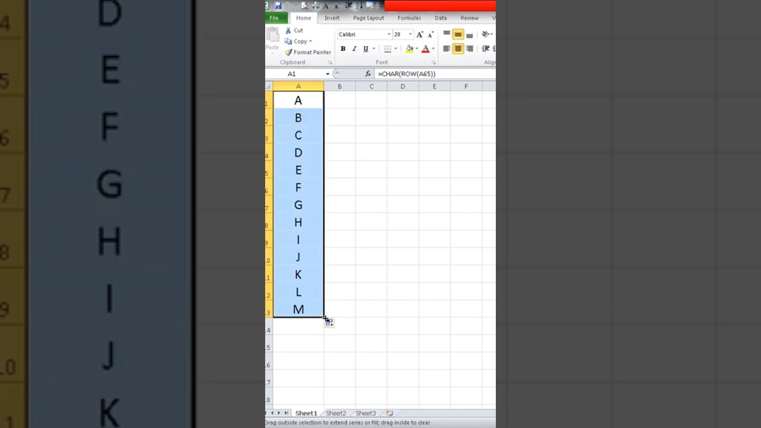Expand the Fill Color palette arrow
Image resolution: width=761 pixels, height=428 pixels.
[417, 49]
